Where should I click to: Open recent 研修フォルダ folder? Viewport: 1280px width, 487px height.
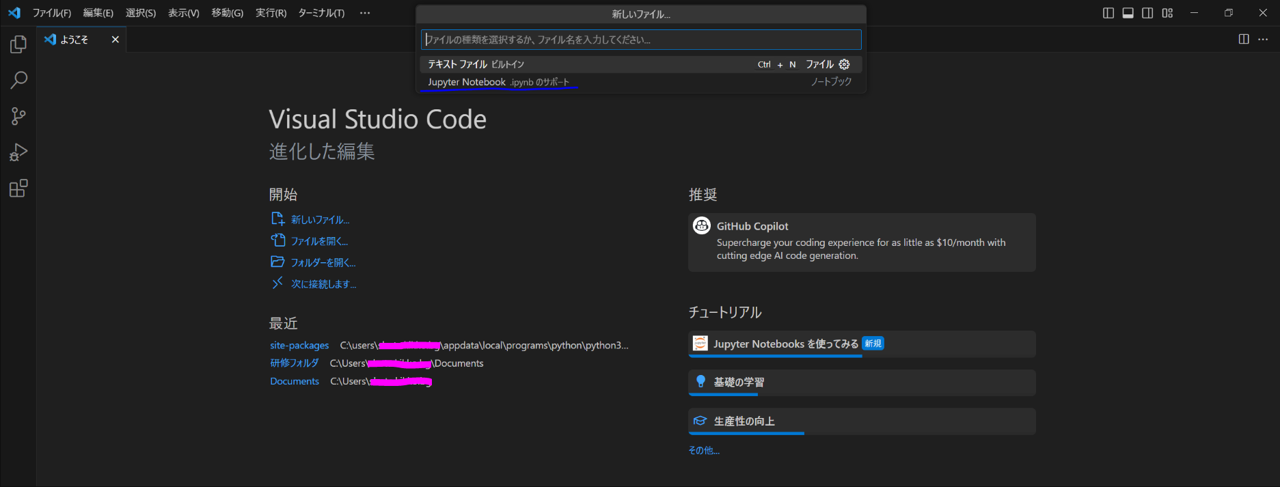pos(294,363)
